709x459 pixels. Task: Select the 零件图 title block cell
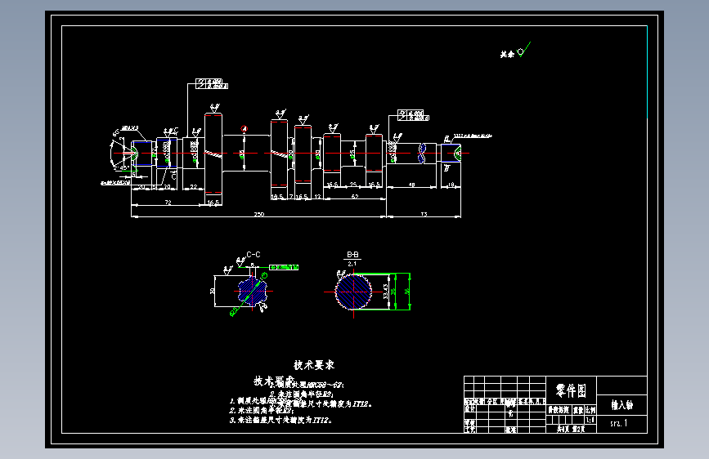(x=571, y=390)
